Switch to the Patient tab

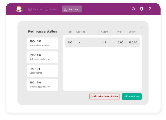(51, 9)
